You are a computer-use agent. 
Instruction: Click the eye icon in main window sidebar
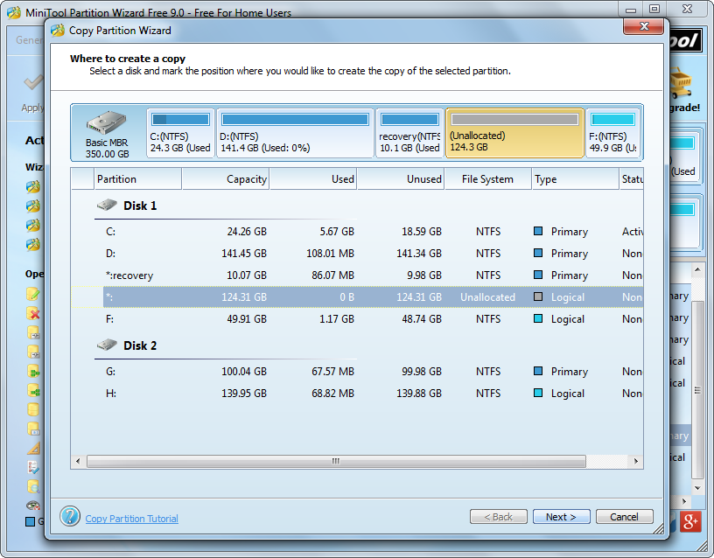[x=33, y=505]
